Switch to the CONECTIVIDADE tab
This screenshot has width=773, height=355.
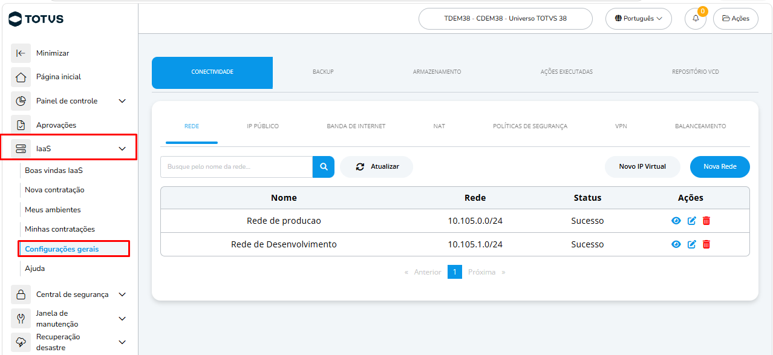pos(212,73)
